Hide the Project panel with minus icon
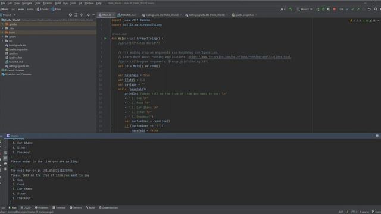The image size is (381, 214). click(93, 15)
